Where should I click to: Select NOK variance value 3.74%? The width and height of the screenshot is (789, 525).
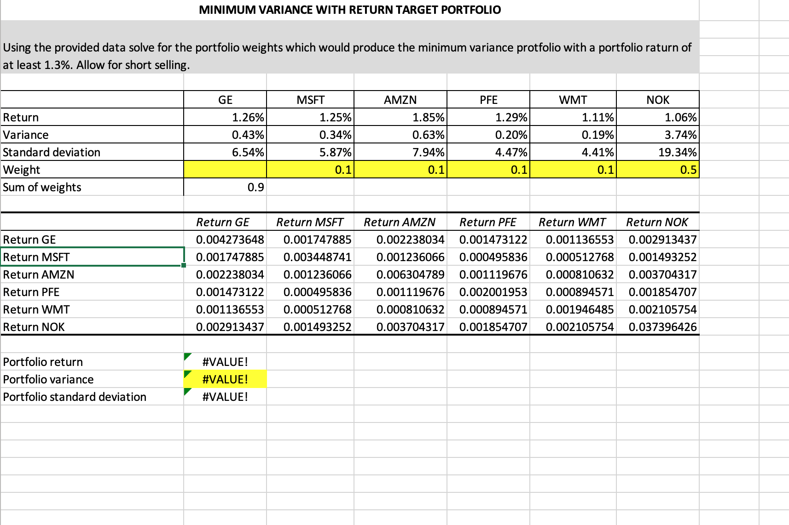pos(658,135)
